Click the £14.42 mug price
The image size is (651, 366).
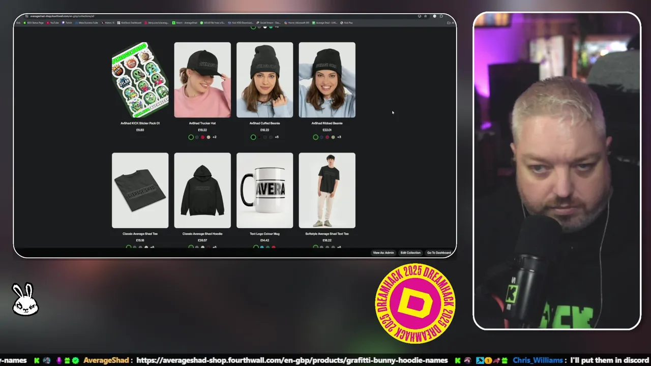click(264, 240)
